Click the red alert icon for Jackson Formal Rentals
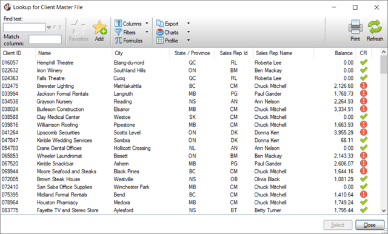Viewport: 388px width, 234px height. pos(364,93)
